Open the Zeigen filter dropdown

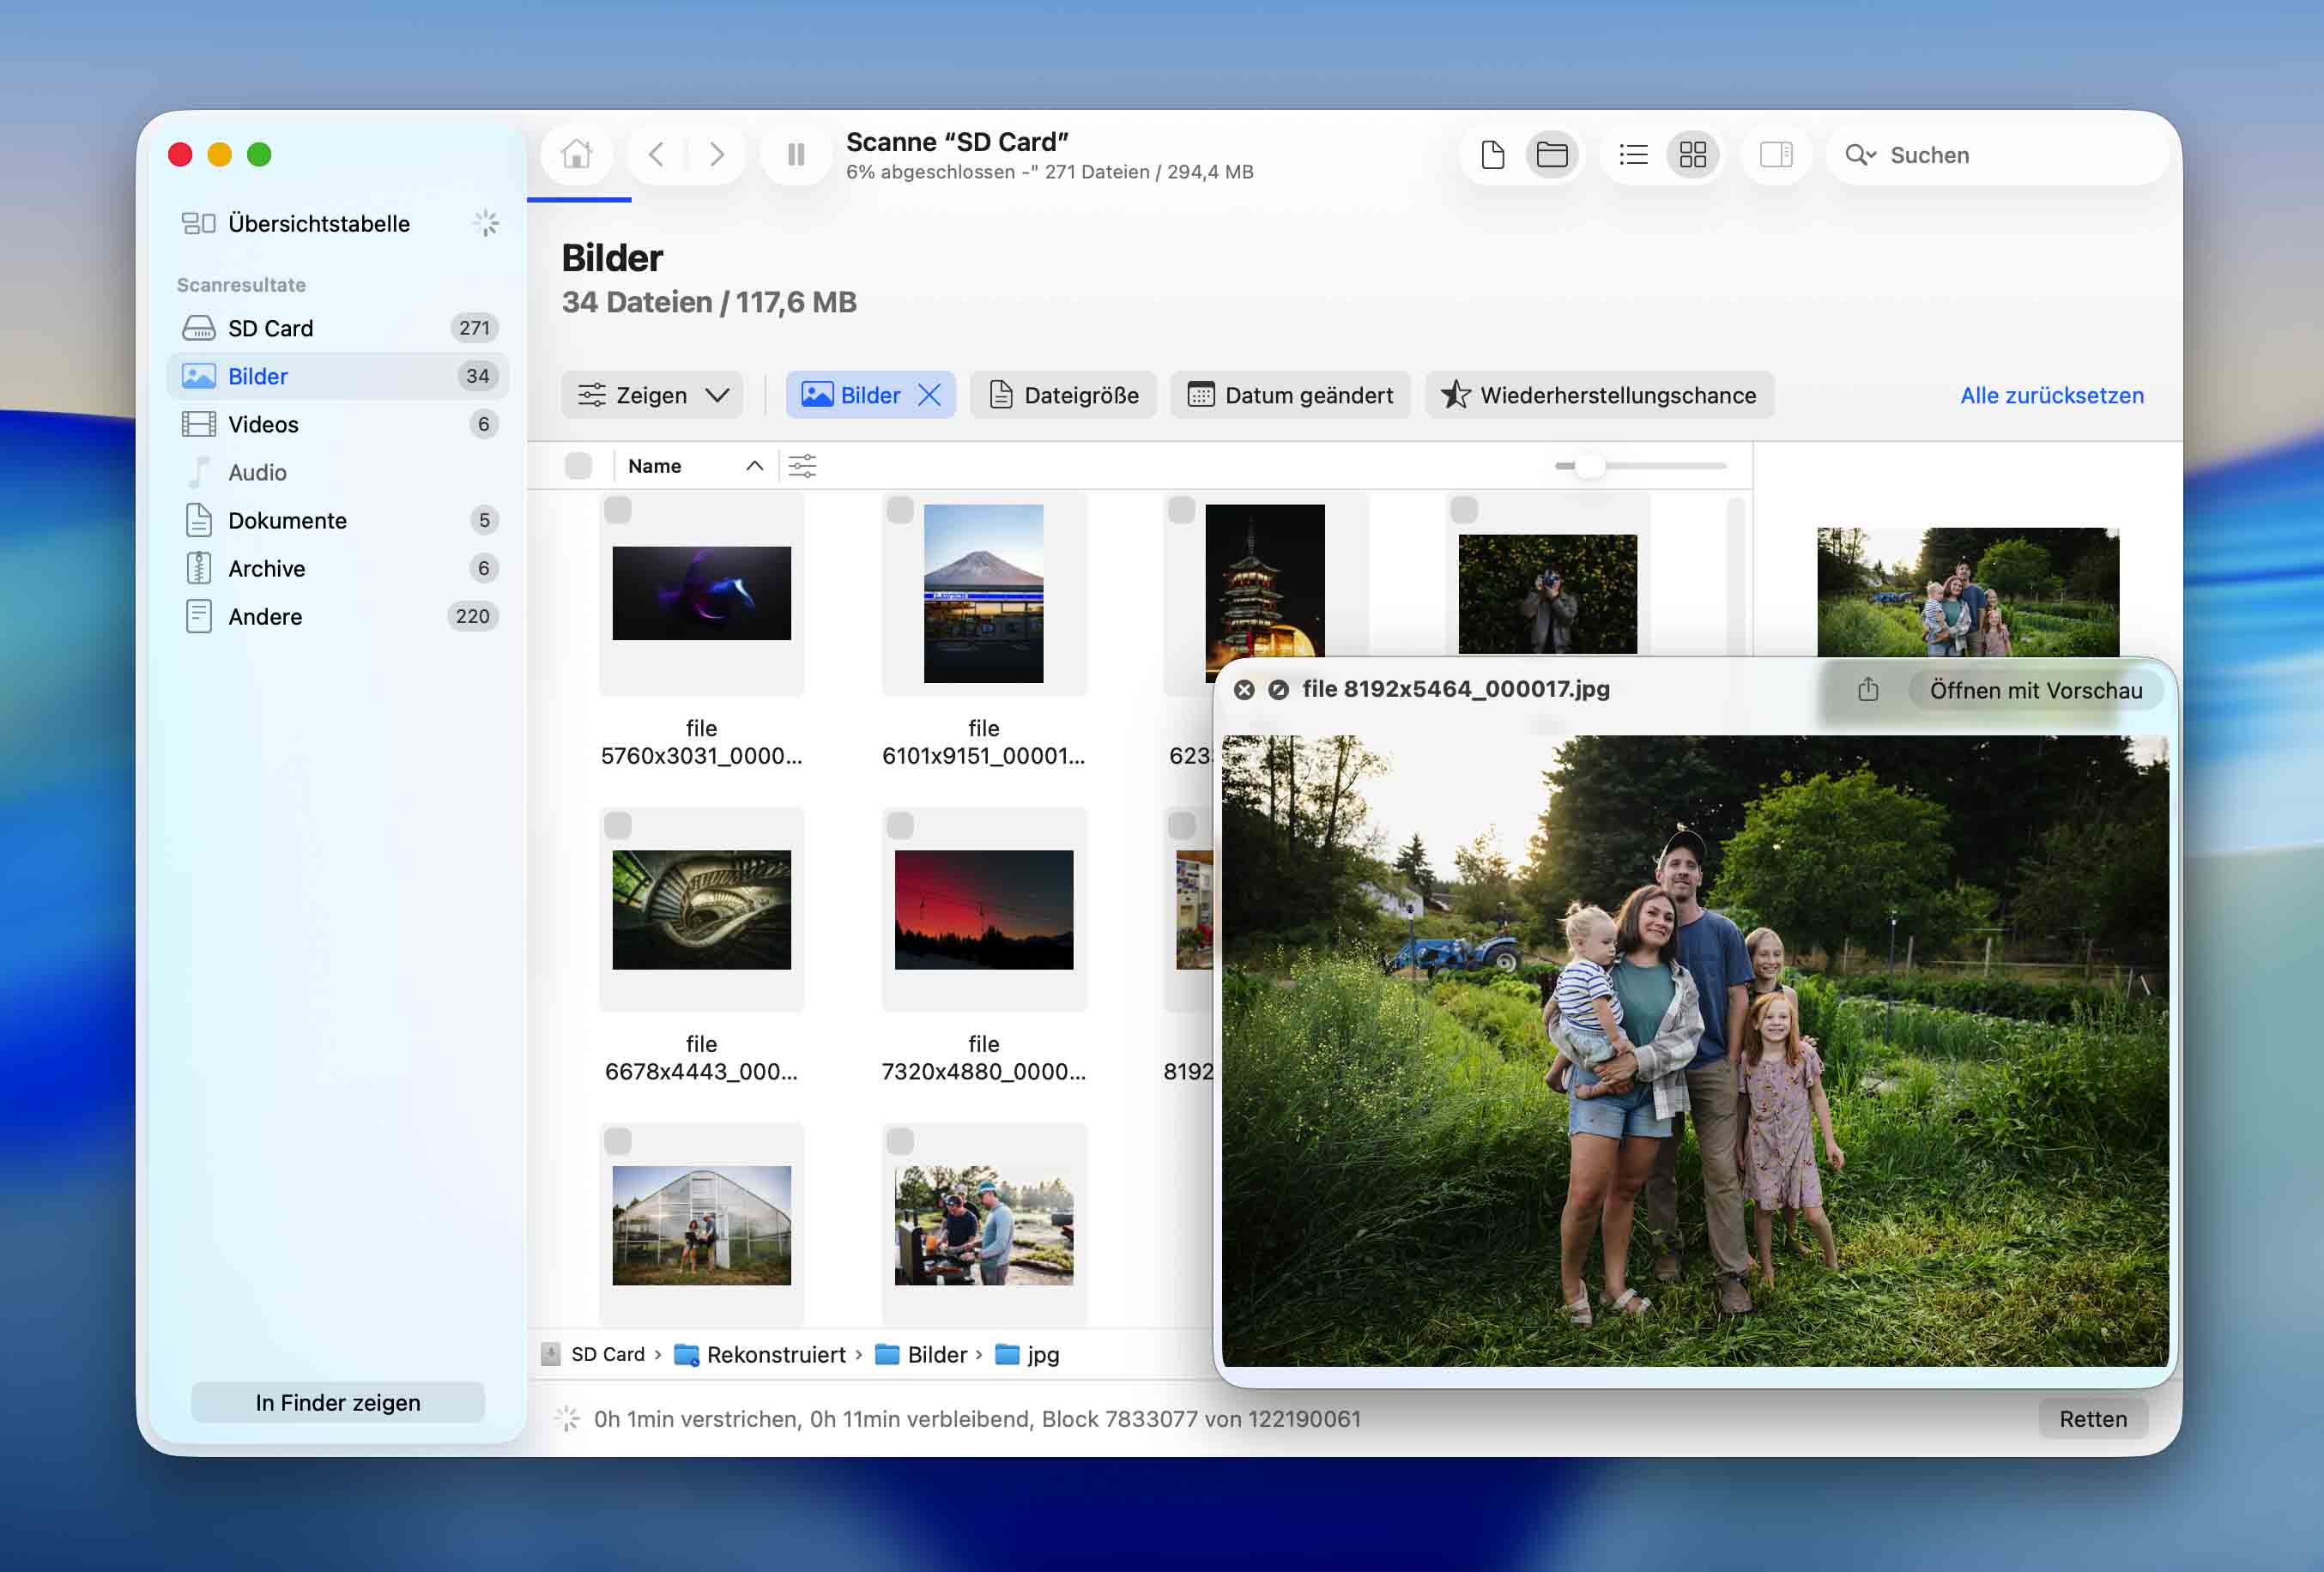coord(652,395)
